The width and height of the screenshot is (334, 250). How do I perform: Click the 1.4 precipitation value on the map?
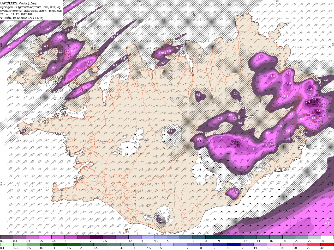313,118
